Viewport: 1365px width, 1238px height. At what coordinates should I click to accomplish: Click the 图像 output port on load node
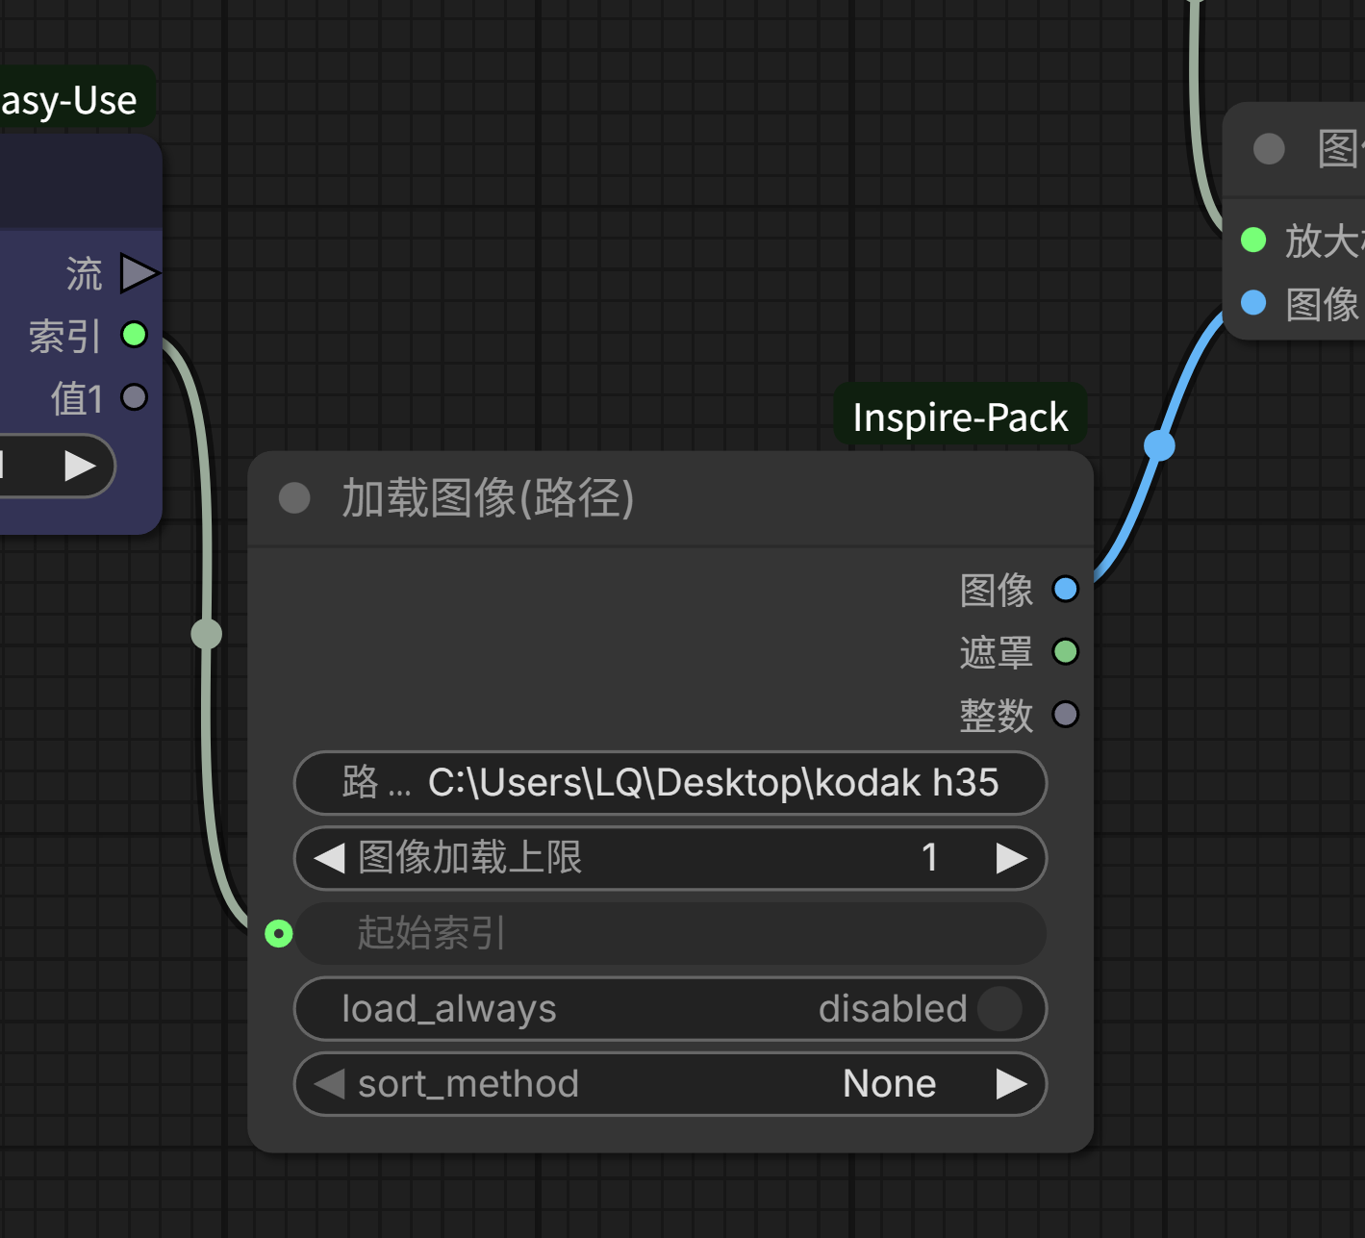tap(1065, 589)
